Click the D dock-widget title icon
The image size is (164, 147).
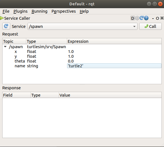click(132, 18)
